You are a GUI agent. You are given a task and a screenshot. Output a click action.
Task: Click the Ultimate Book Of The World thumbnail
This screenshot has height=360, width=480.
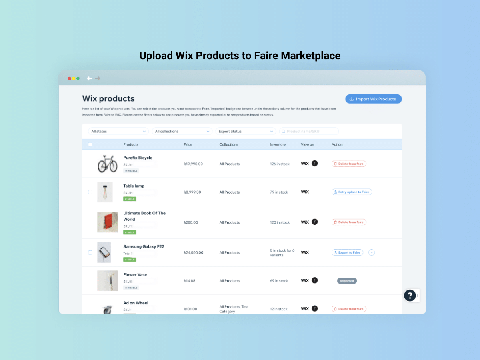[x=108, y=222]
